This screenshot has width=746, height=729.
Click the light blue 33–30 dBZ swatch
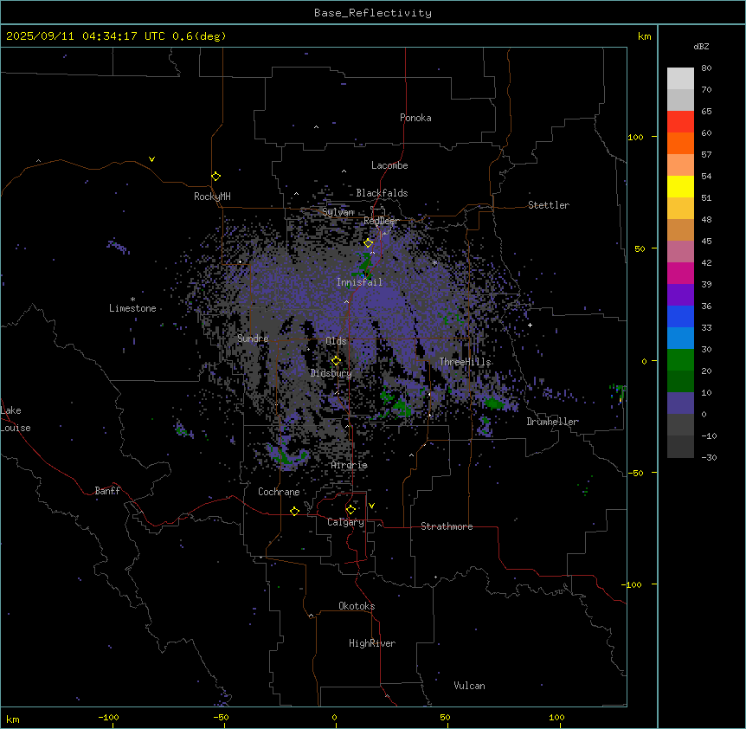coord(680,338)
